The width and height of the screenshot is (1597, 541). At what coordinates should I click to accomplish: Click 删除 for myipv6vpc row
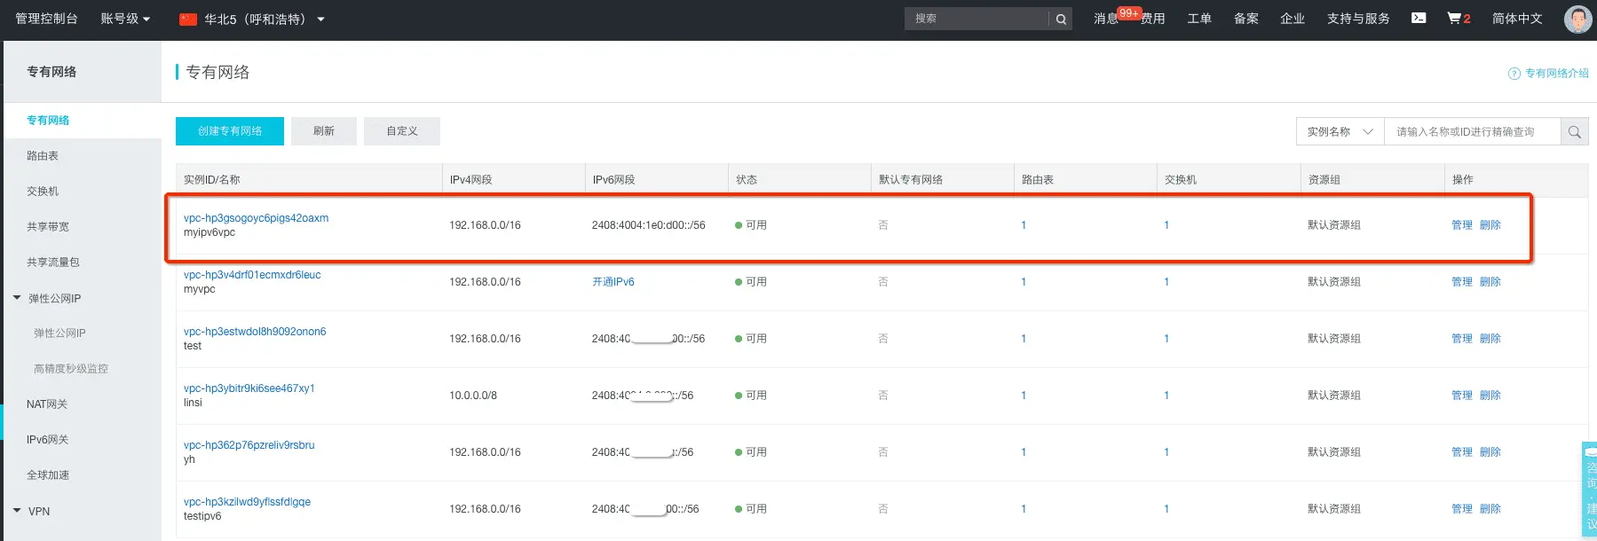[1490, 225]
